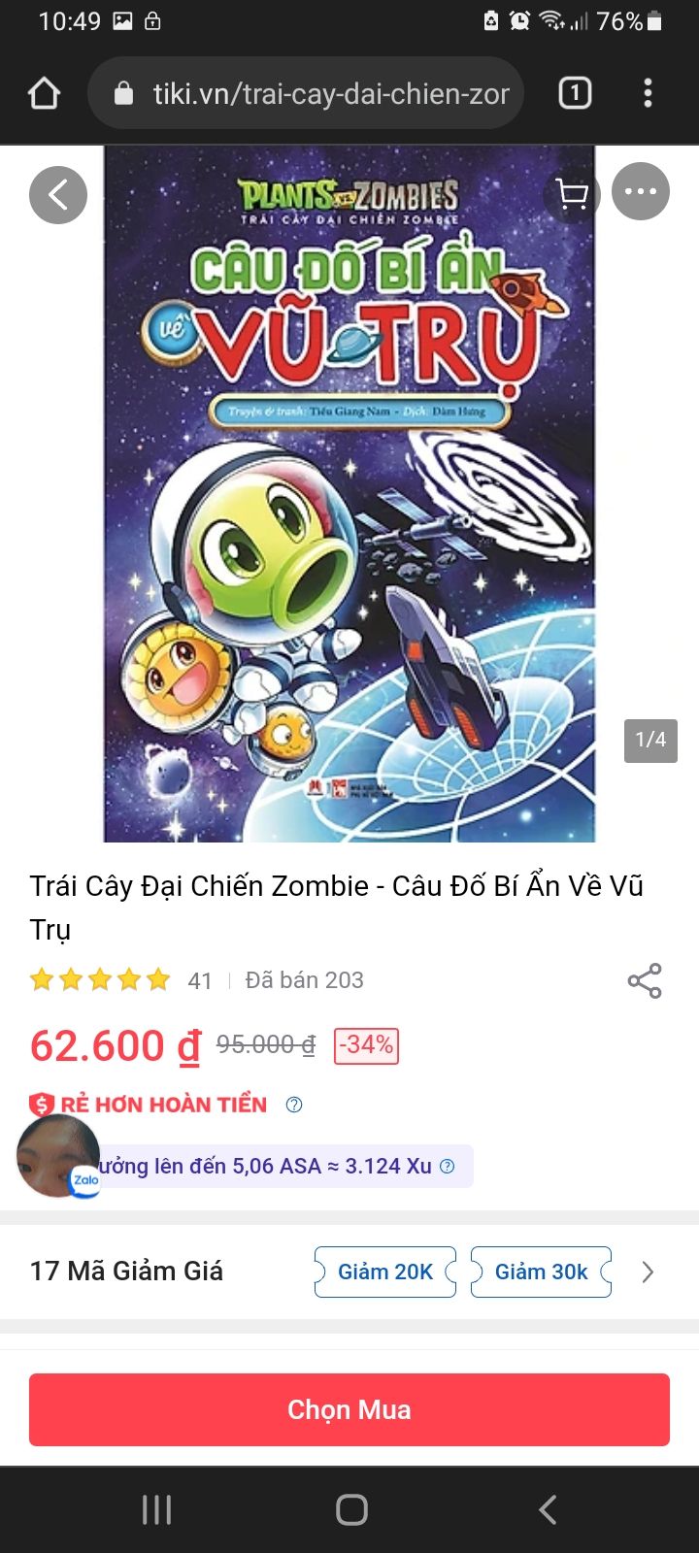Tap the help icon after 3.124 Xu
Screen dimensions: 699x1553
click(x=448, y=1166)
